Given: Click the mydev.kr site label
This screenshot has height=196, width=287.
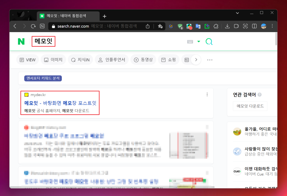Looking at the screenshot, I should (38, 95).
